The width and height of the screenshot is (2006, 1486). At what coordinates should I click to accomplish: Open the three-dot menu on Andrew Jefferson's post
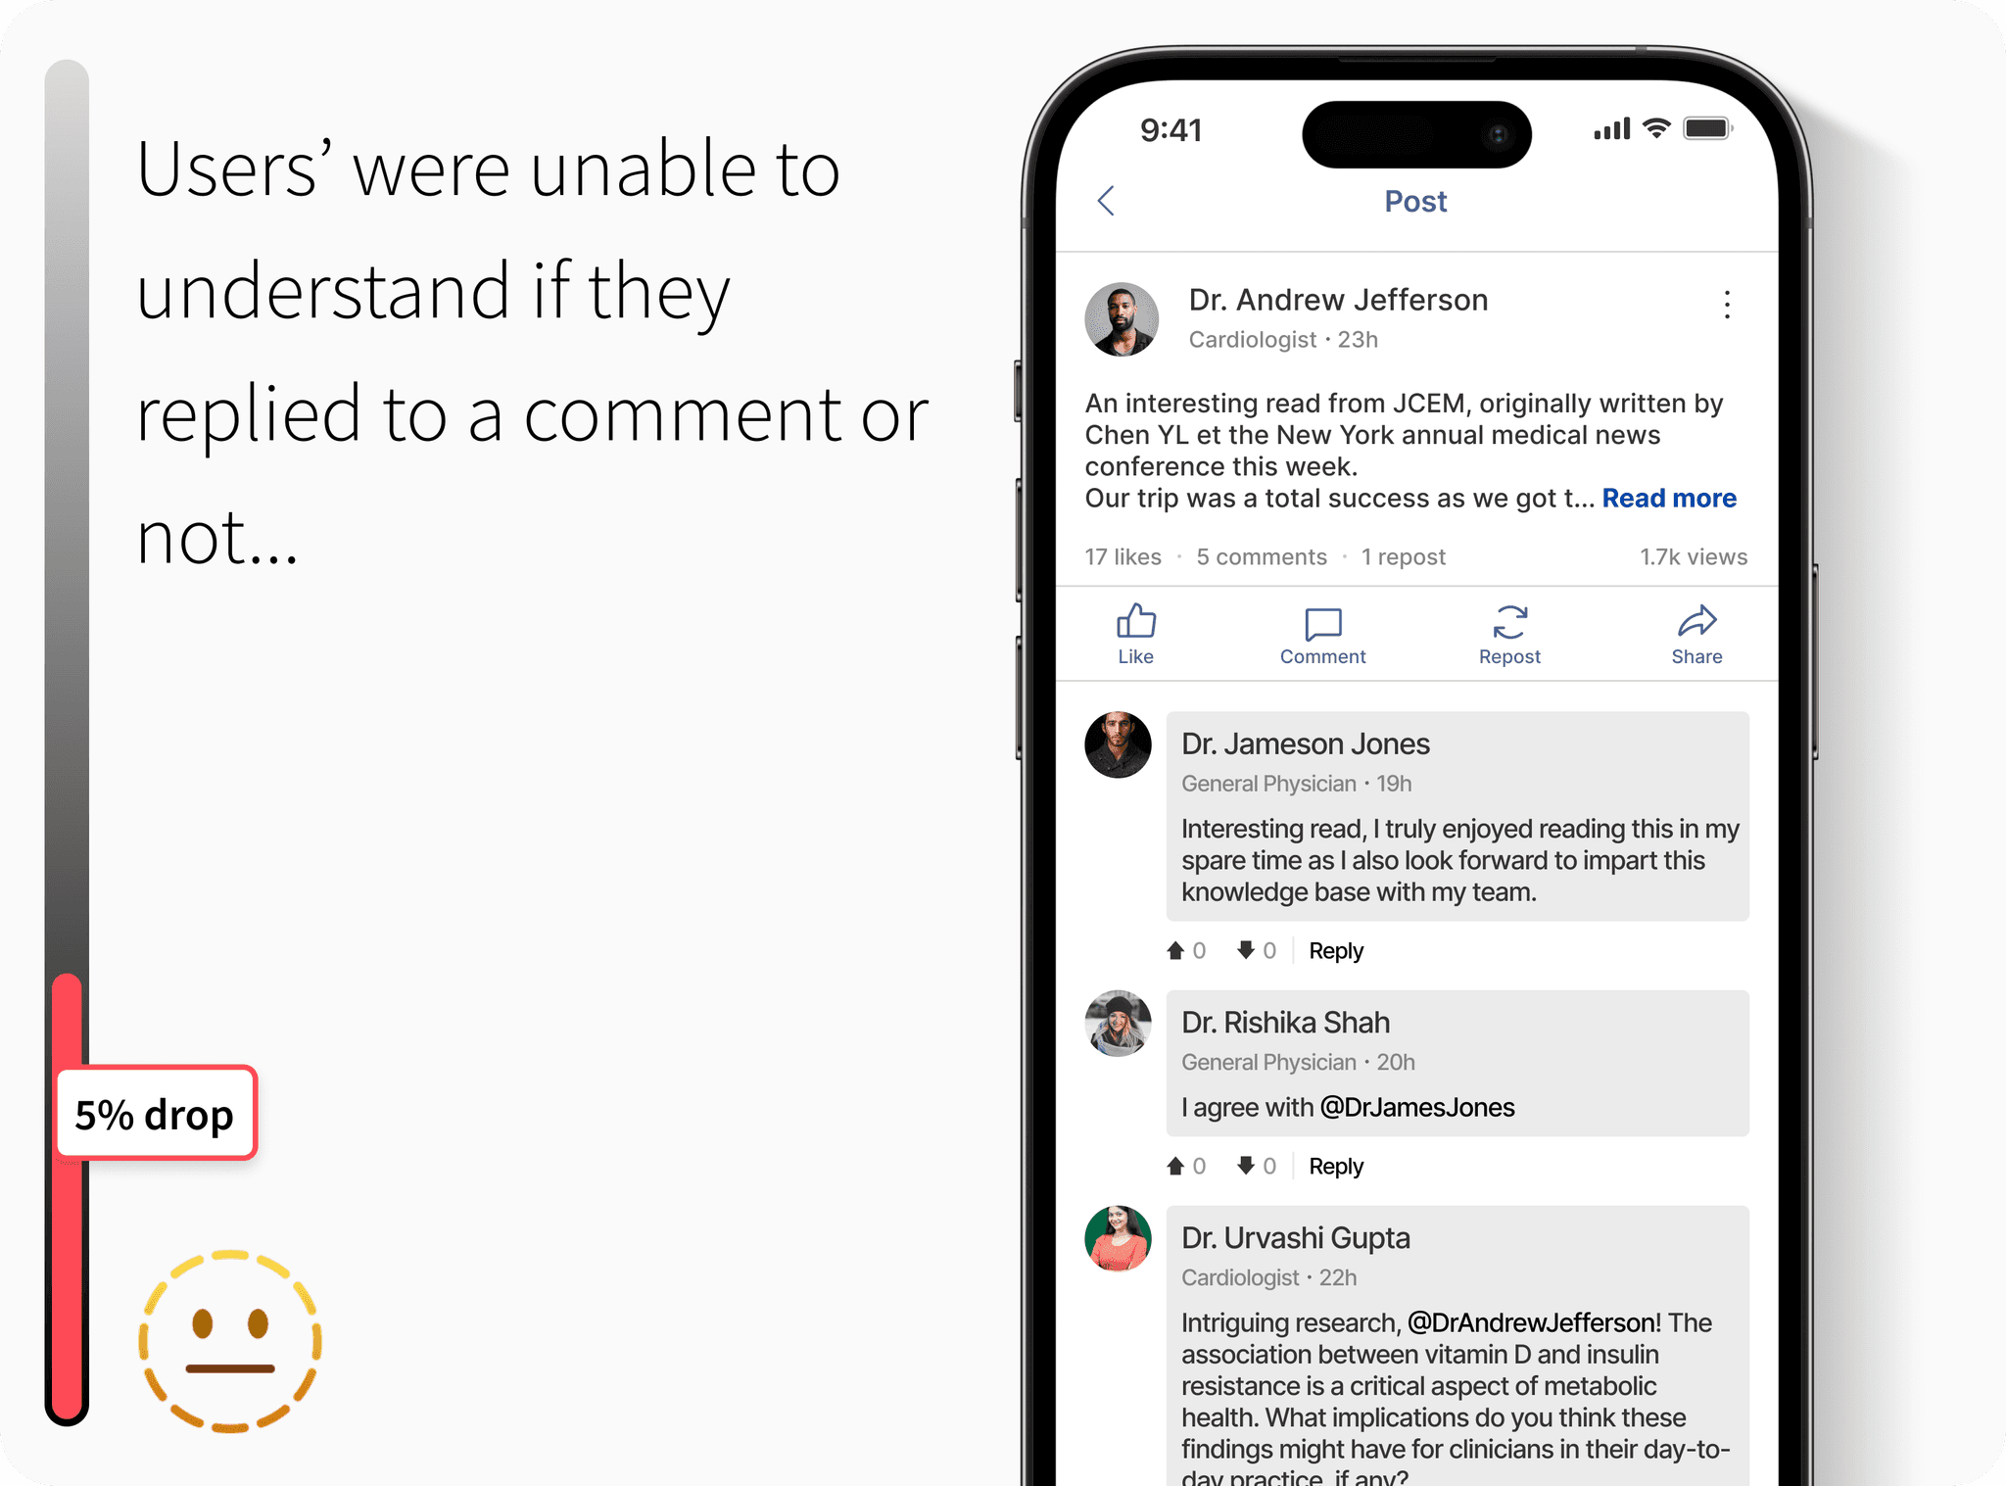[1727, 305]
